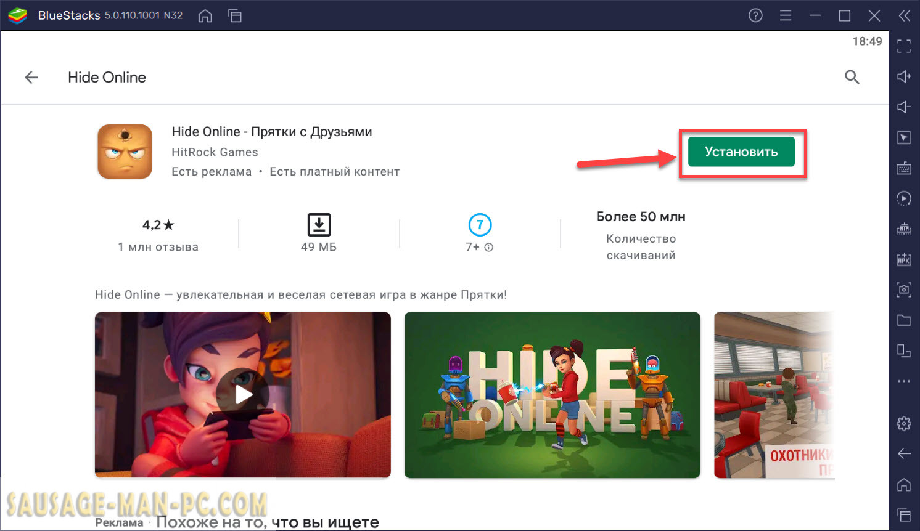920x531 pixels.
Task: Open the sync operations sidebar icon
Action: (x=904, y=198)
